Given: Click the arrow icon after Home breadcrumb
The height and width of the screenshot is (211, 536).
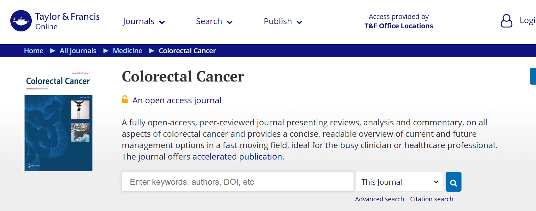Looking at the screenshot, I should pos(53,51).
